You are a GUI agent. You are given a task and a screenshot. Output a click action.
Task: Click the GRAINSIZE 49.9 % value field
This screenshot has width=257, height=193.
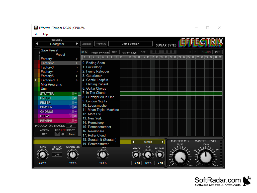[x=73, y=163]
